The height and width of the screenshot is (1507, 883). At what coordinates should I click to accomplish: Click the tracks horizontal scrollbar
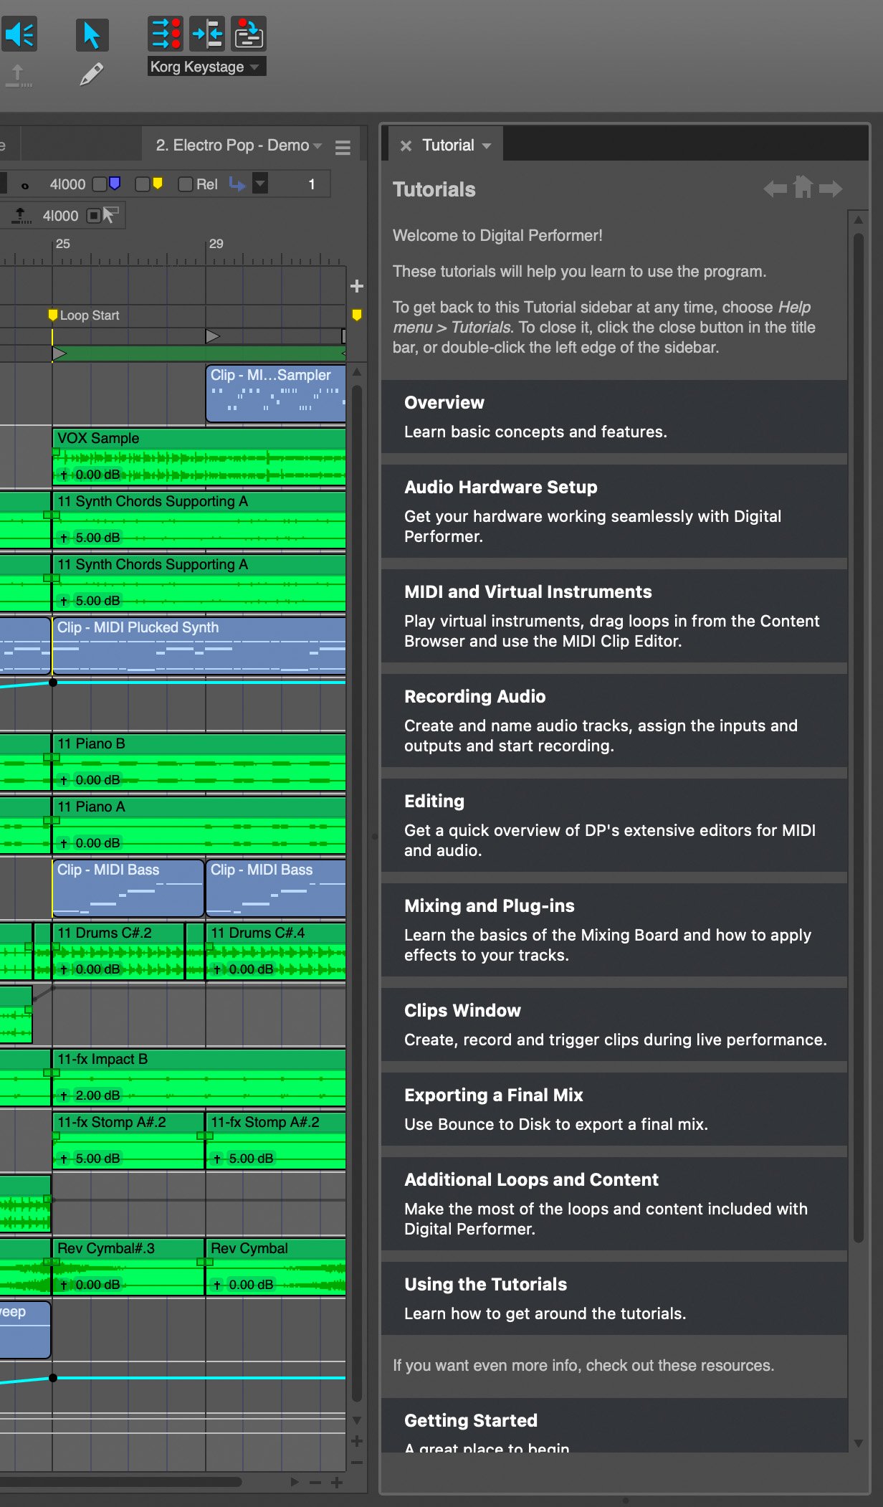(x=121, y=1481)
